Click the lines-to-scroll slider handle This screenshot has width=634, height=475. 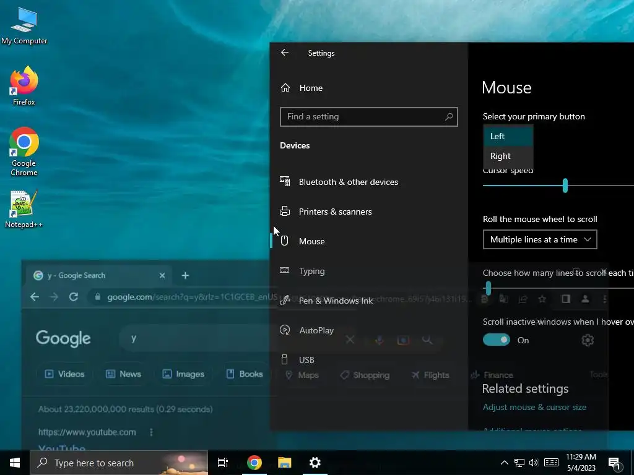point(488,288)
